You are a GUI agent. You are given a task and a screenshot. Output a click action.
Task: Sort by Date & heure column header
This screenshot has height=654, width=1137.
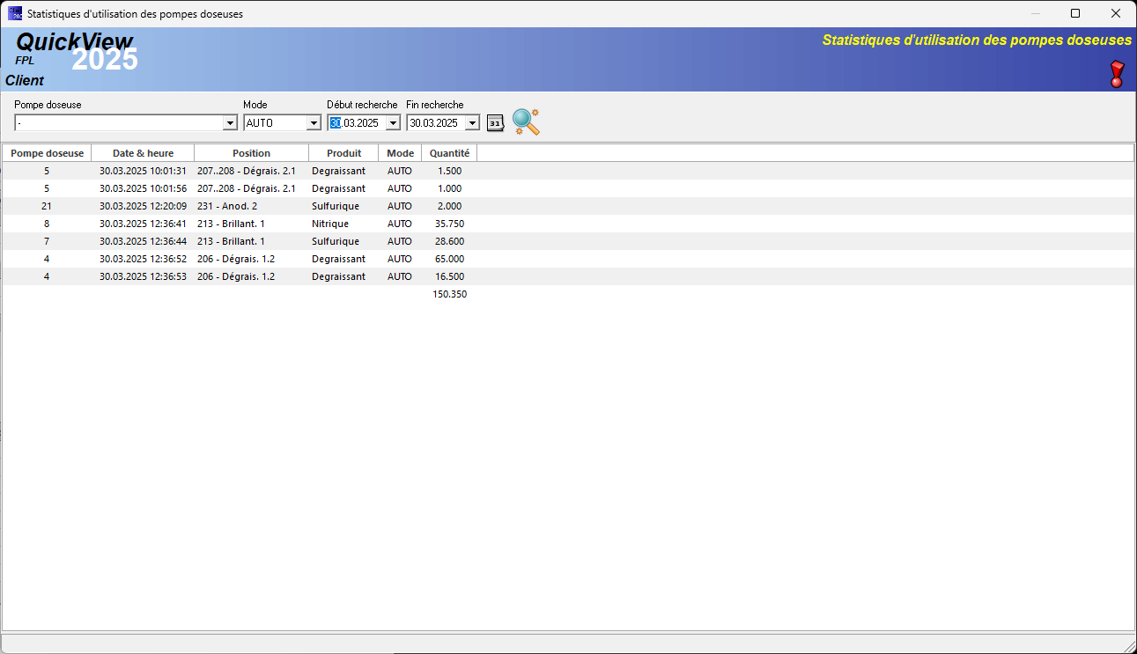[x=143, y=153]
